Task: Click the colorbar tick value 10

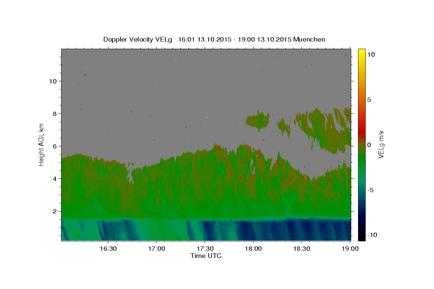Action: pyautogui.click(x=371, y=55)
